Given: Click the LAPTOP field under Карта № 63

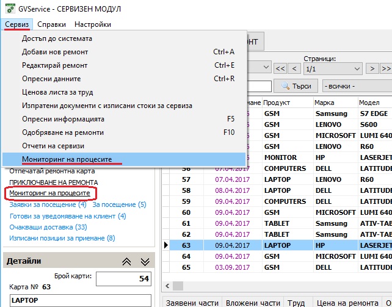Looking at the screenshot, I should [81, 300].
